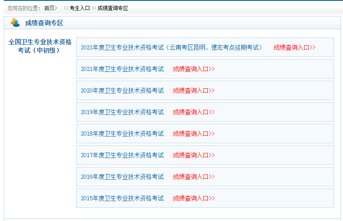The height and width of the screenshot is (221, 343).
Task: Open 成绩查询入口 for 2021 云南考区 延期考试
Action: click(x=294, y=47)
